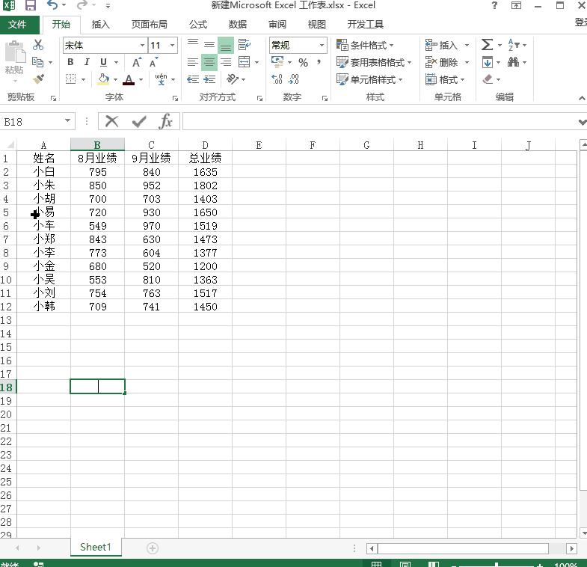Click the Save icon in quick access toolbar
The width and height of the screenshot is (587, 567).
click(30, 5)
